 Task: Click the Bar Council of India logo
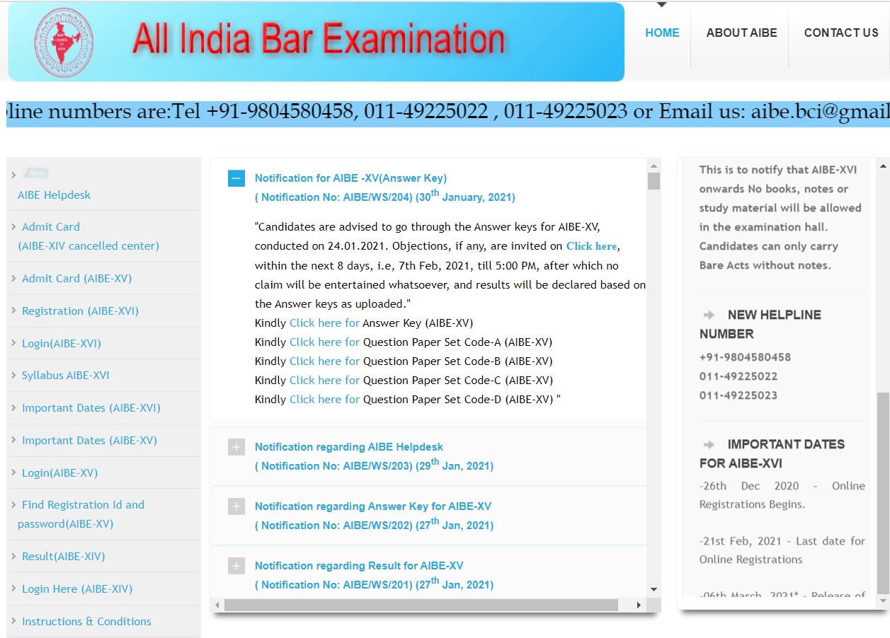coord(64,42)
